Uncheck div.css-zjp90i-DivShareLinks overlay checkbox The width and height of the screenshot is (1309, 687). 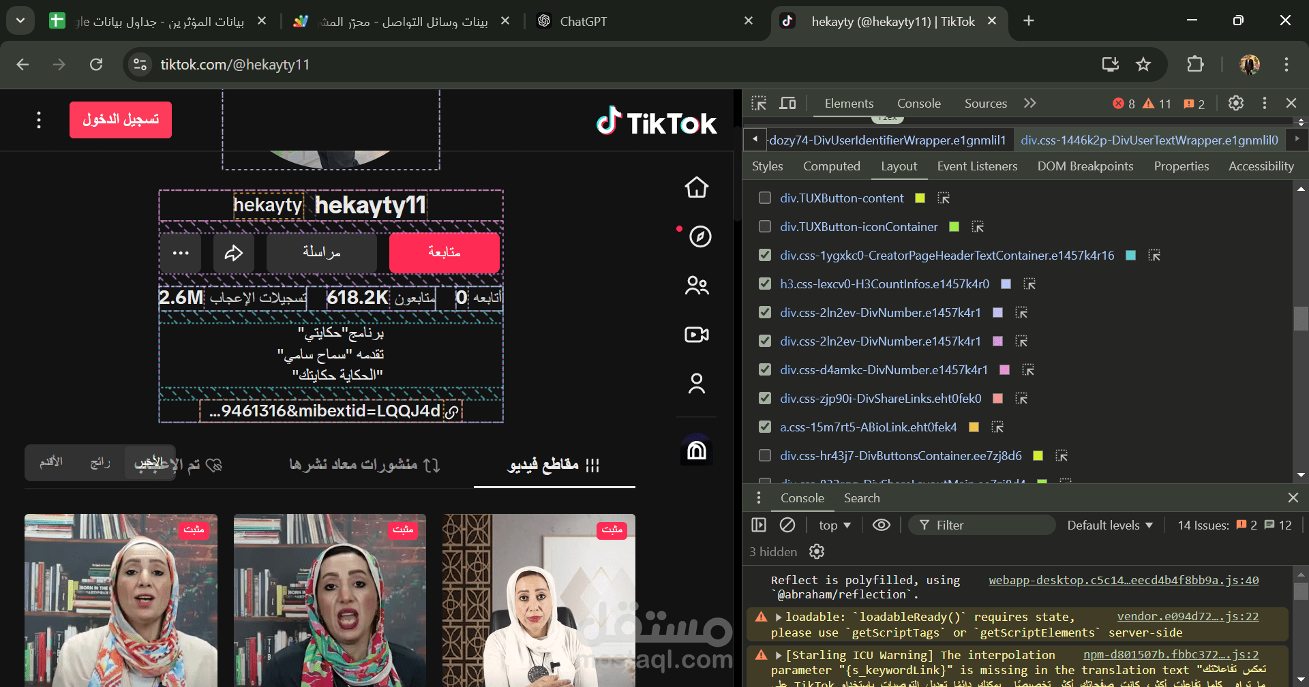point(765,398)
